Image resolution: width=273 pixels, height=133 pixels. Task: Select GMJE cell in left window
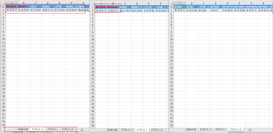point(83,7)
